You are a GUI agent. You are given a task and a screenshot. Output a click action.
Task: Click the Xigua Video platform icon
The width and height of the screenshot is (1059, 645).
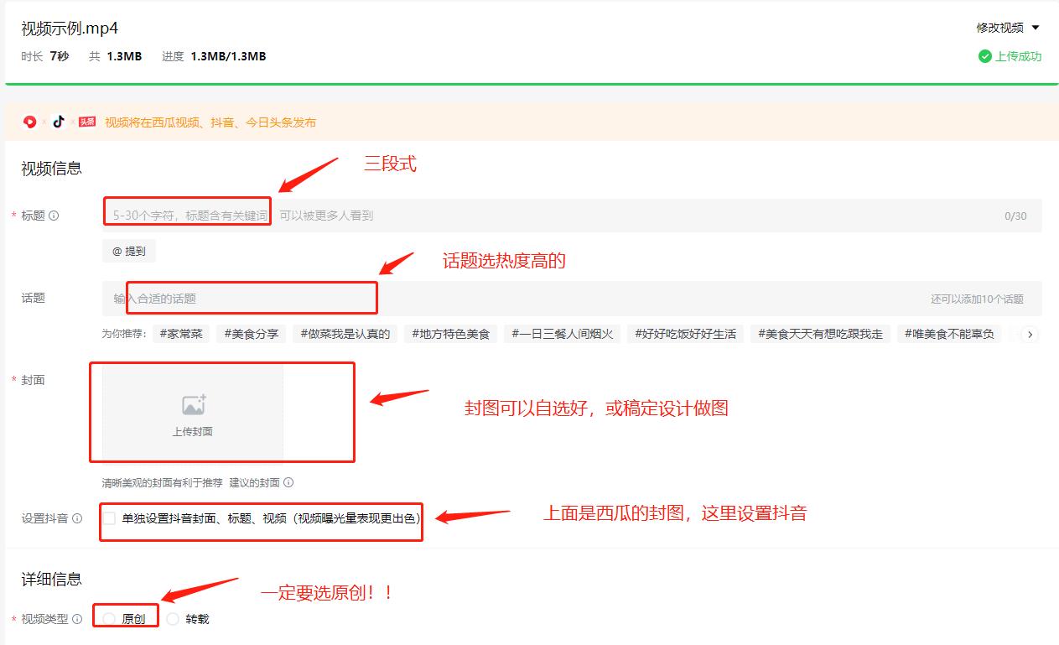[28, 122]
